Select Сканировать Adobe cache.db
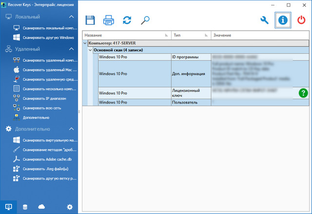Image resolution: width=312 pixels, height=214 pixels. click(46, 159)
